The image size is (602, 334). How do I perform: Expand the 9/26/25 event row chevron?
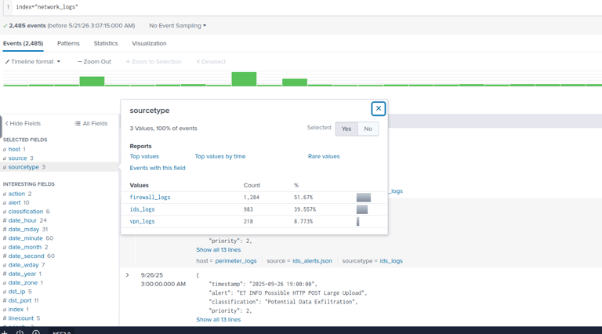pos(128,275)
